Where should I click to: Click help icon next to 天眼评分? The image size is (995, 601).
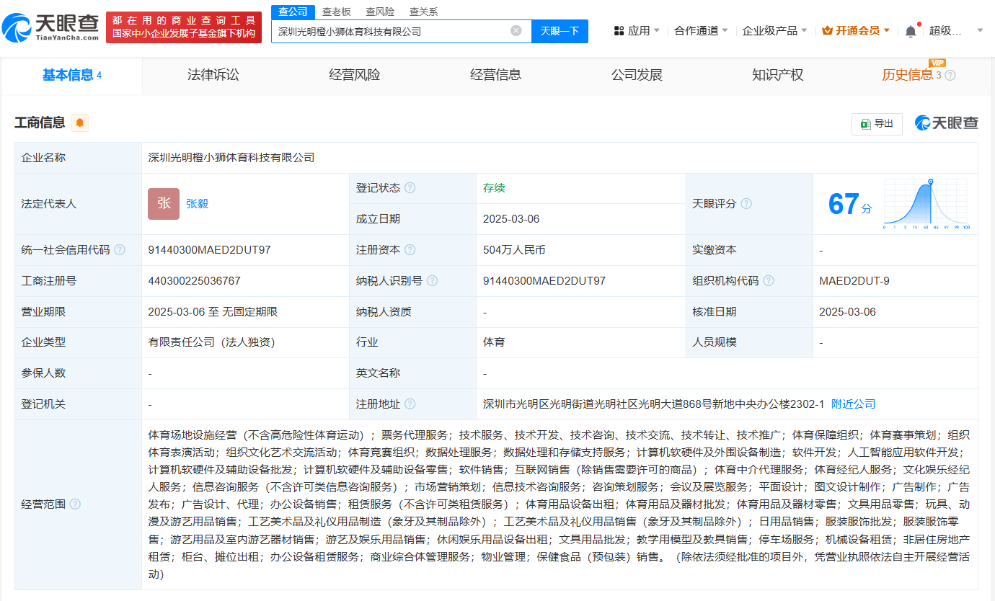pos(746,204)
